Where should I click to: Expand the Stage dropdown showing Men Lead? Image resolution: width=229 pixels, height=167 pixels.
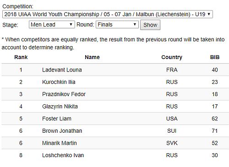[x=52, y=25]
